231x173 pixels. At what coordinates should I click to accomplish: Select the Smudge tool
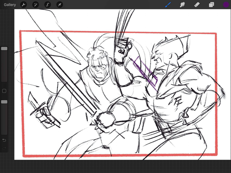[x=182, y=5]
